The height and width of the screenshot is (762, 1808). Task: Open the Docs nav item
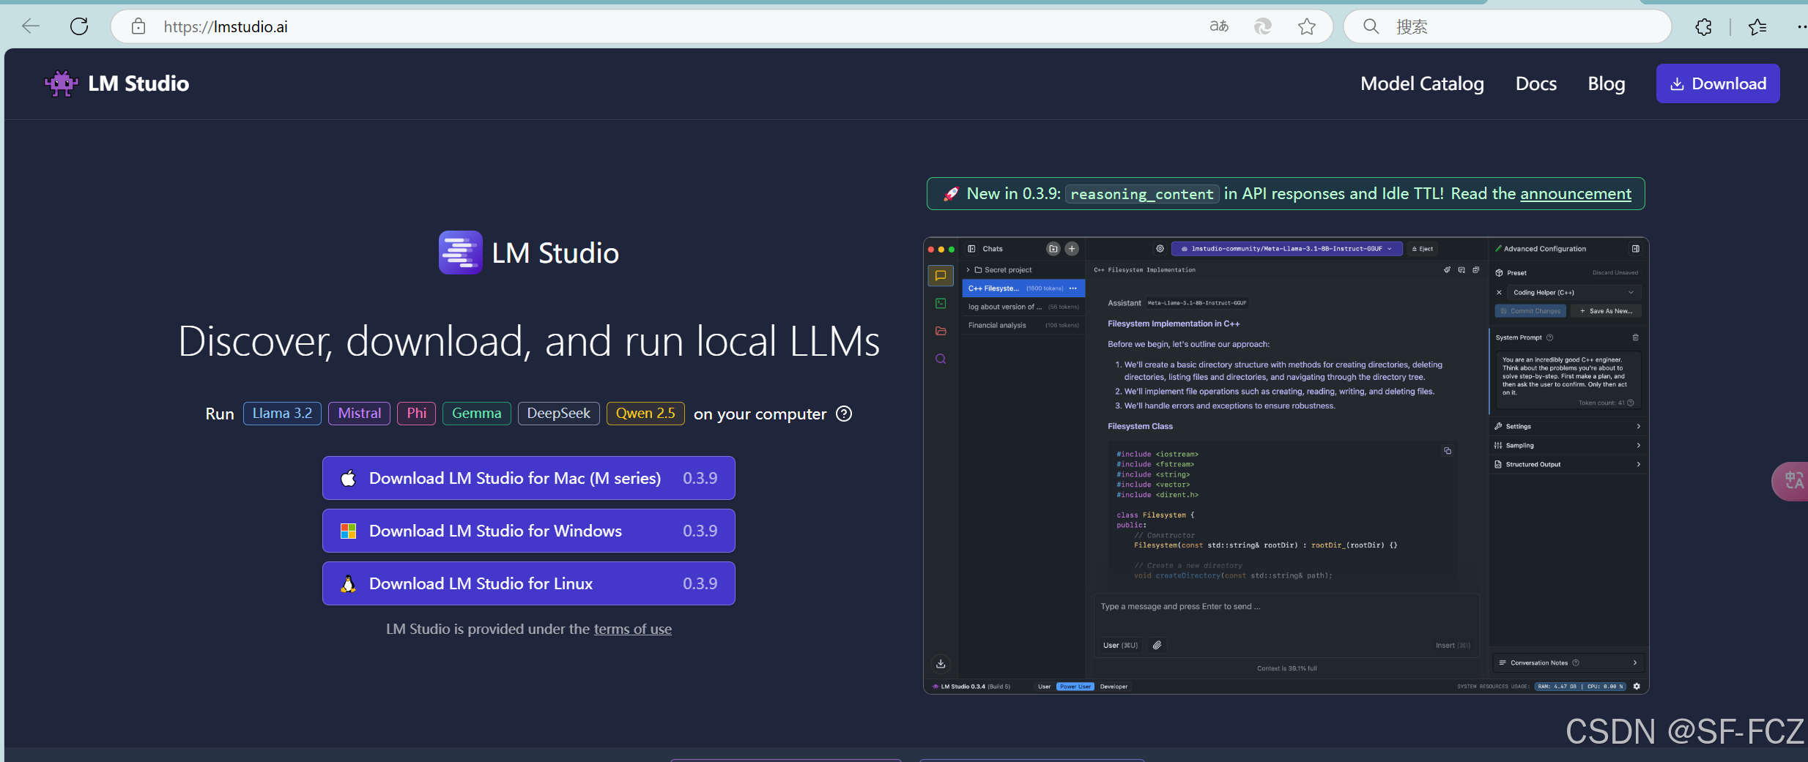(x=1535, y=83)
